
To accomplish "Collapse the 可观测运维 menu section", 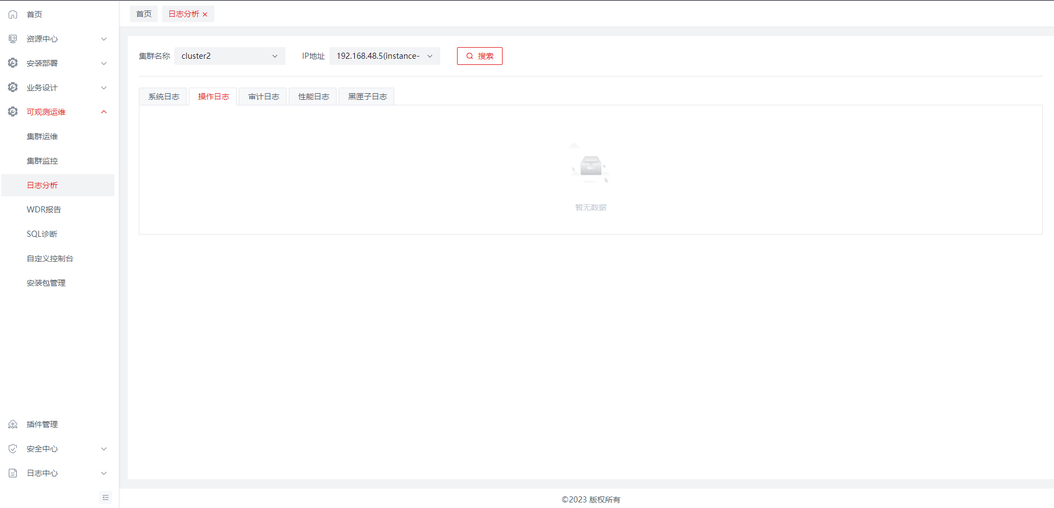I will coord(104,112).
